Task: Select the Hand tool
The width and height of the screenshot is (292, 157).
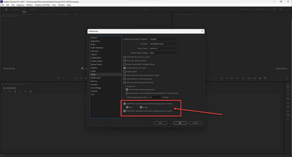Action: pos(288,115)
